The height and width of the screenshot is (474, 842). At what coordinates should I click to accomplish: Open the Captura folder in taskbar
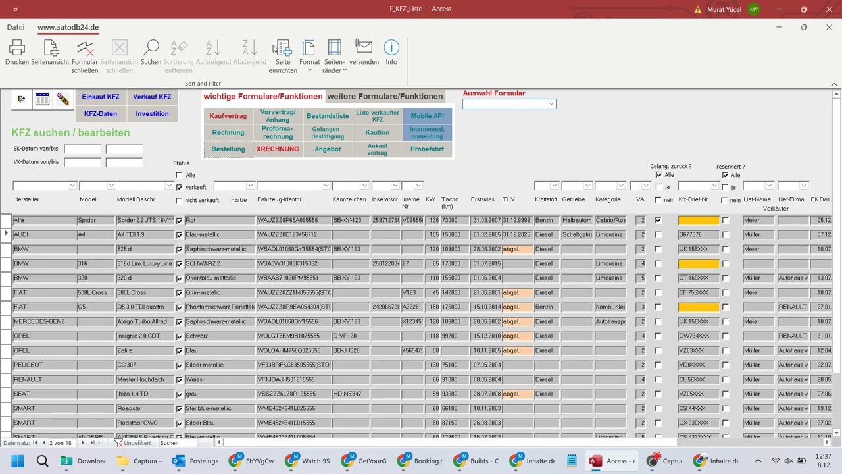pyautogui.click(x=139, y=461)
